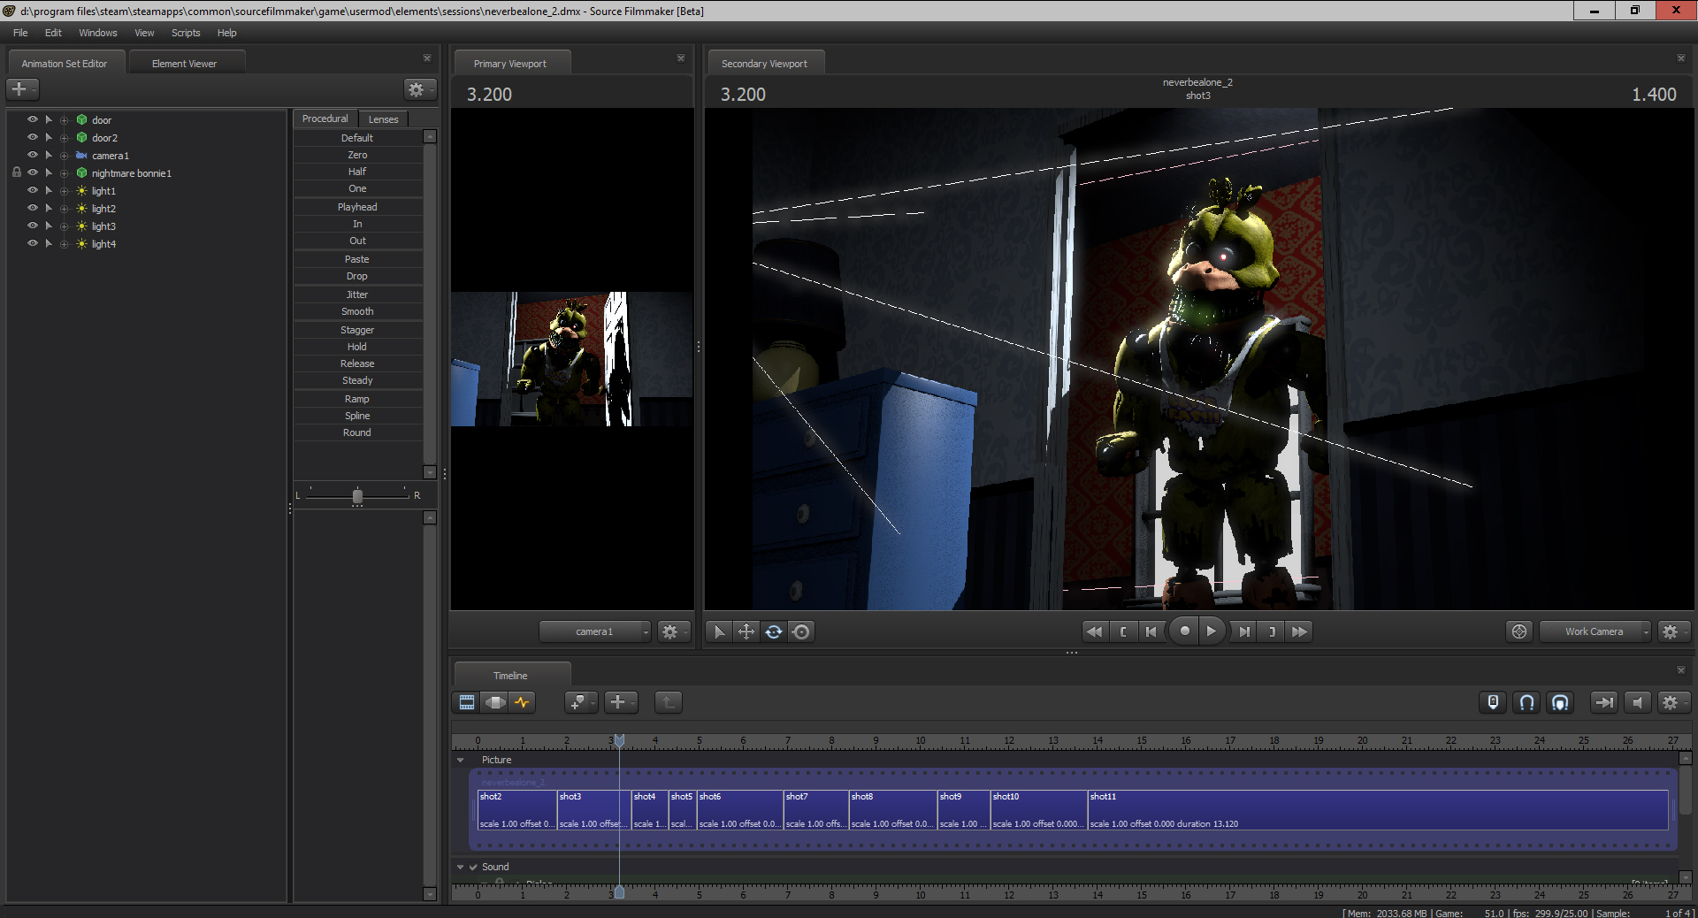Jump to next clip in playback bar
Screen dimensions: 1698x918
click(1244, 631)
